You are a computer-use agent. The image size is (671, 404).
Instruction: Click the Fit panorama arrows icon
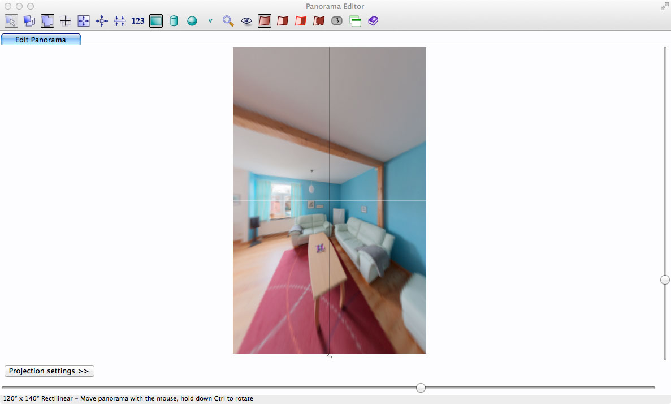(x=84, y=21)
